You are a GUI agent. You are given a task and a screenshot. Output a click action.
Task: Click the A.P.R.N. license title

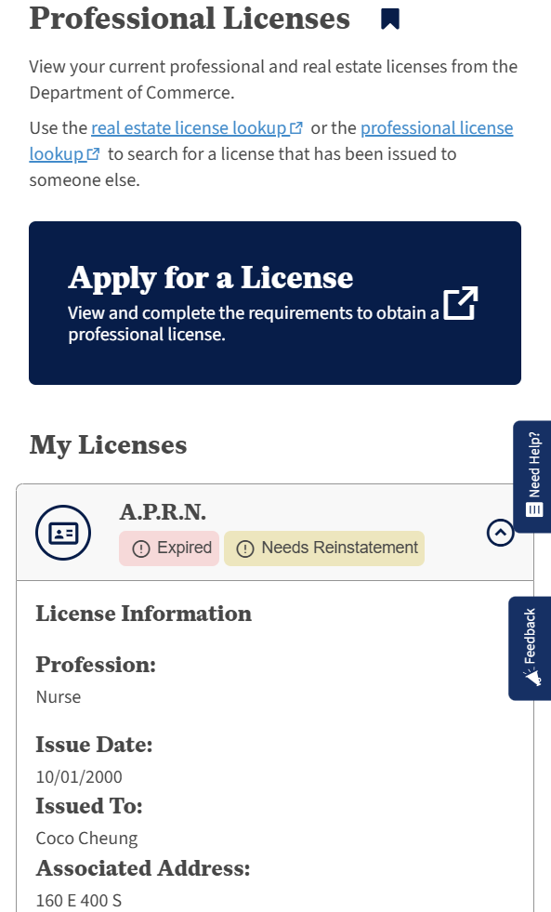pyautogui.click(x=163, y=512)
